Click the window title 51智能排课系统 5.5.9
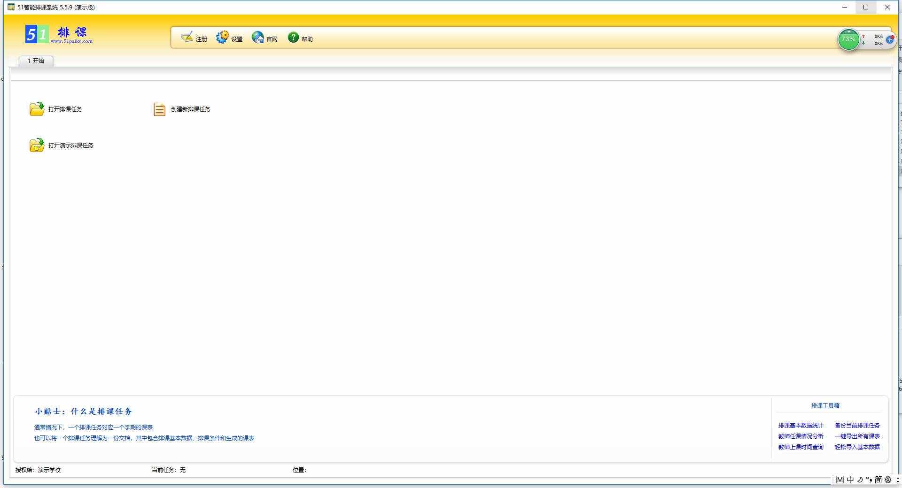902x488 pixels. coord(56,8)
